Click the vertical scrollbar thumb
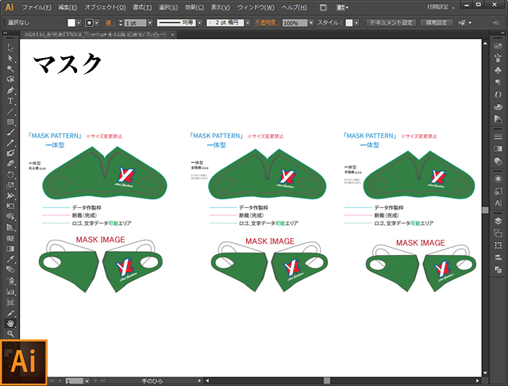The width and height of the screenshot is (508, 386). (485, 210)
